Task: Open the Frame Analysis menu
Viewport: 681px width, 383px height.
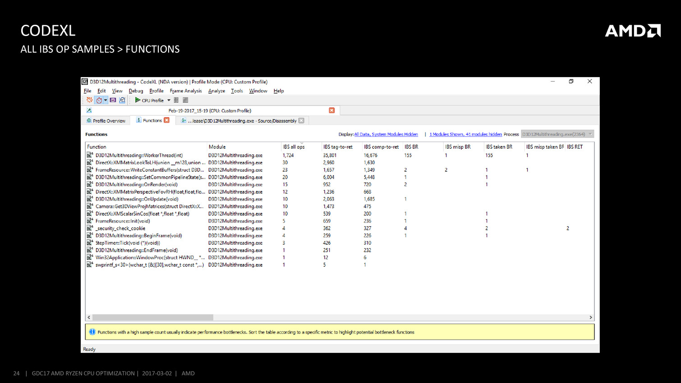Action: 185,91
